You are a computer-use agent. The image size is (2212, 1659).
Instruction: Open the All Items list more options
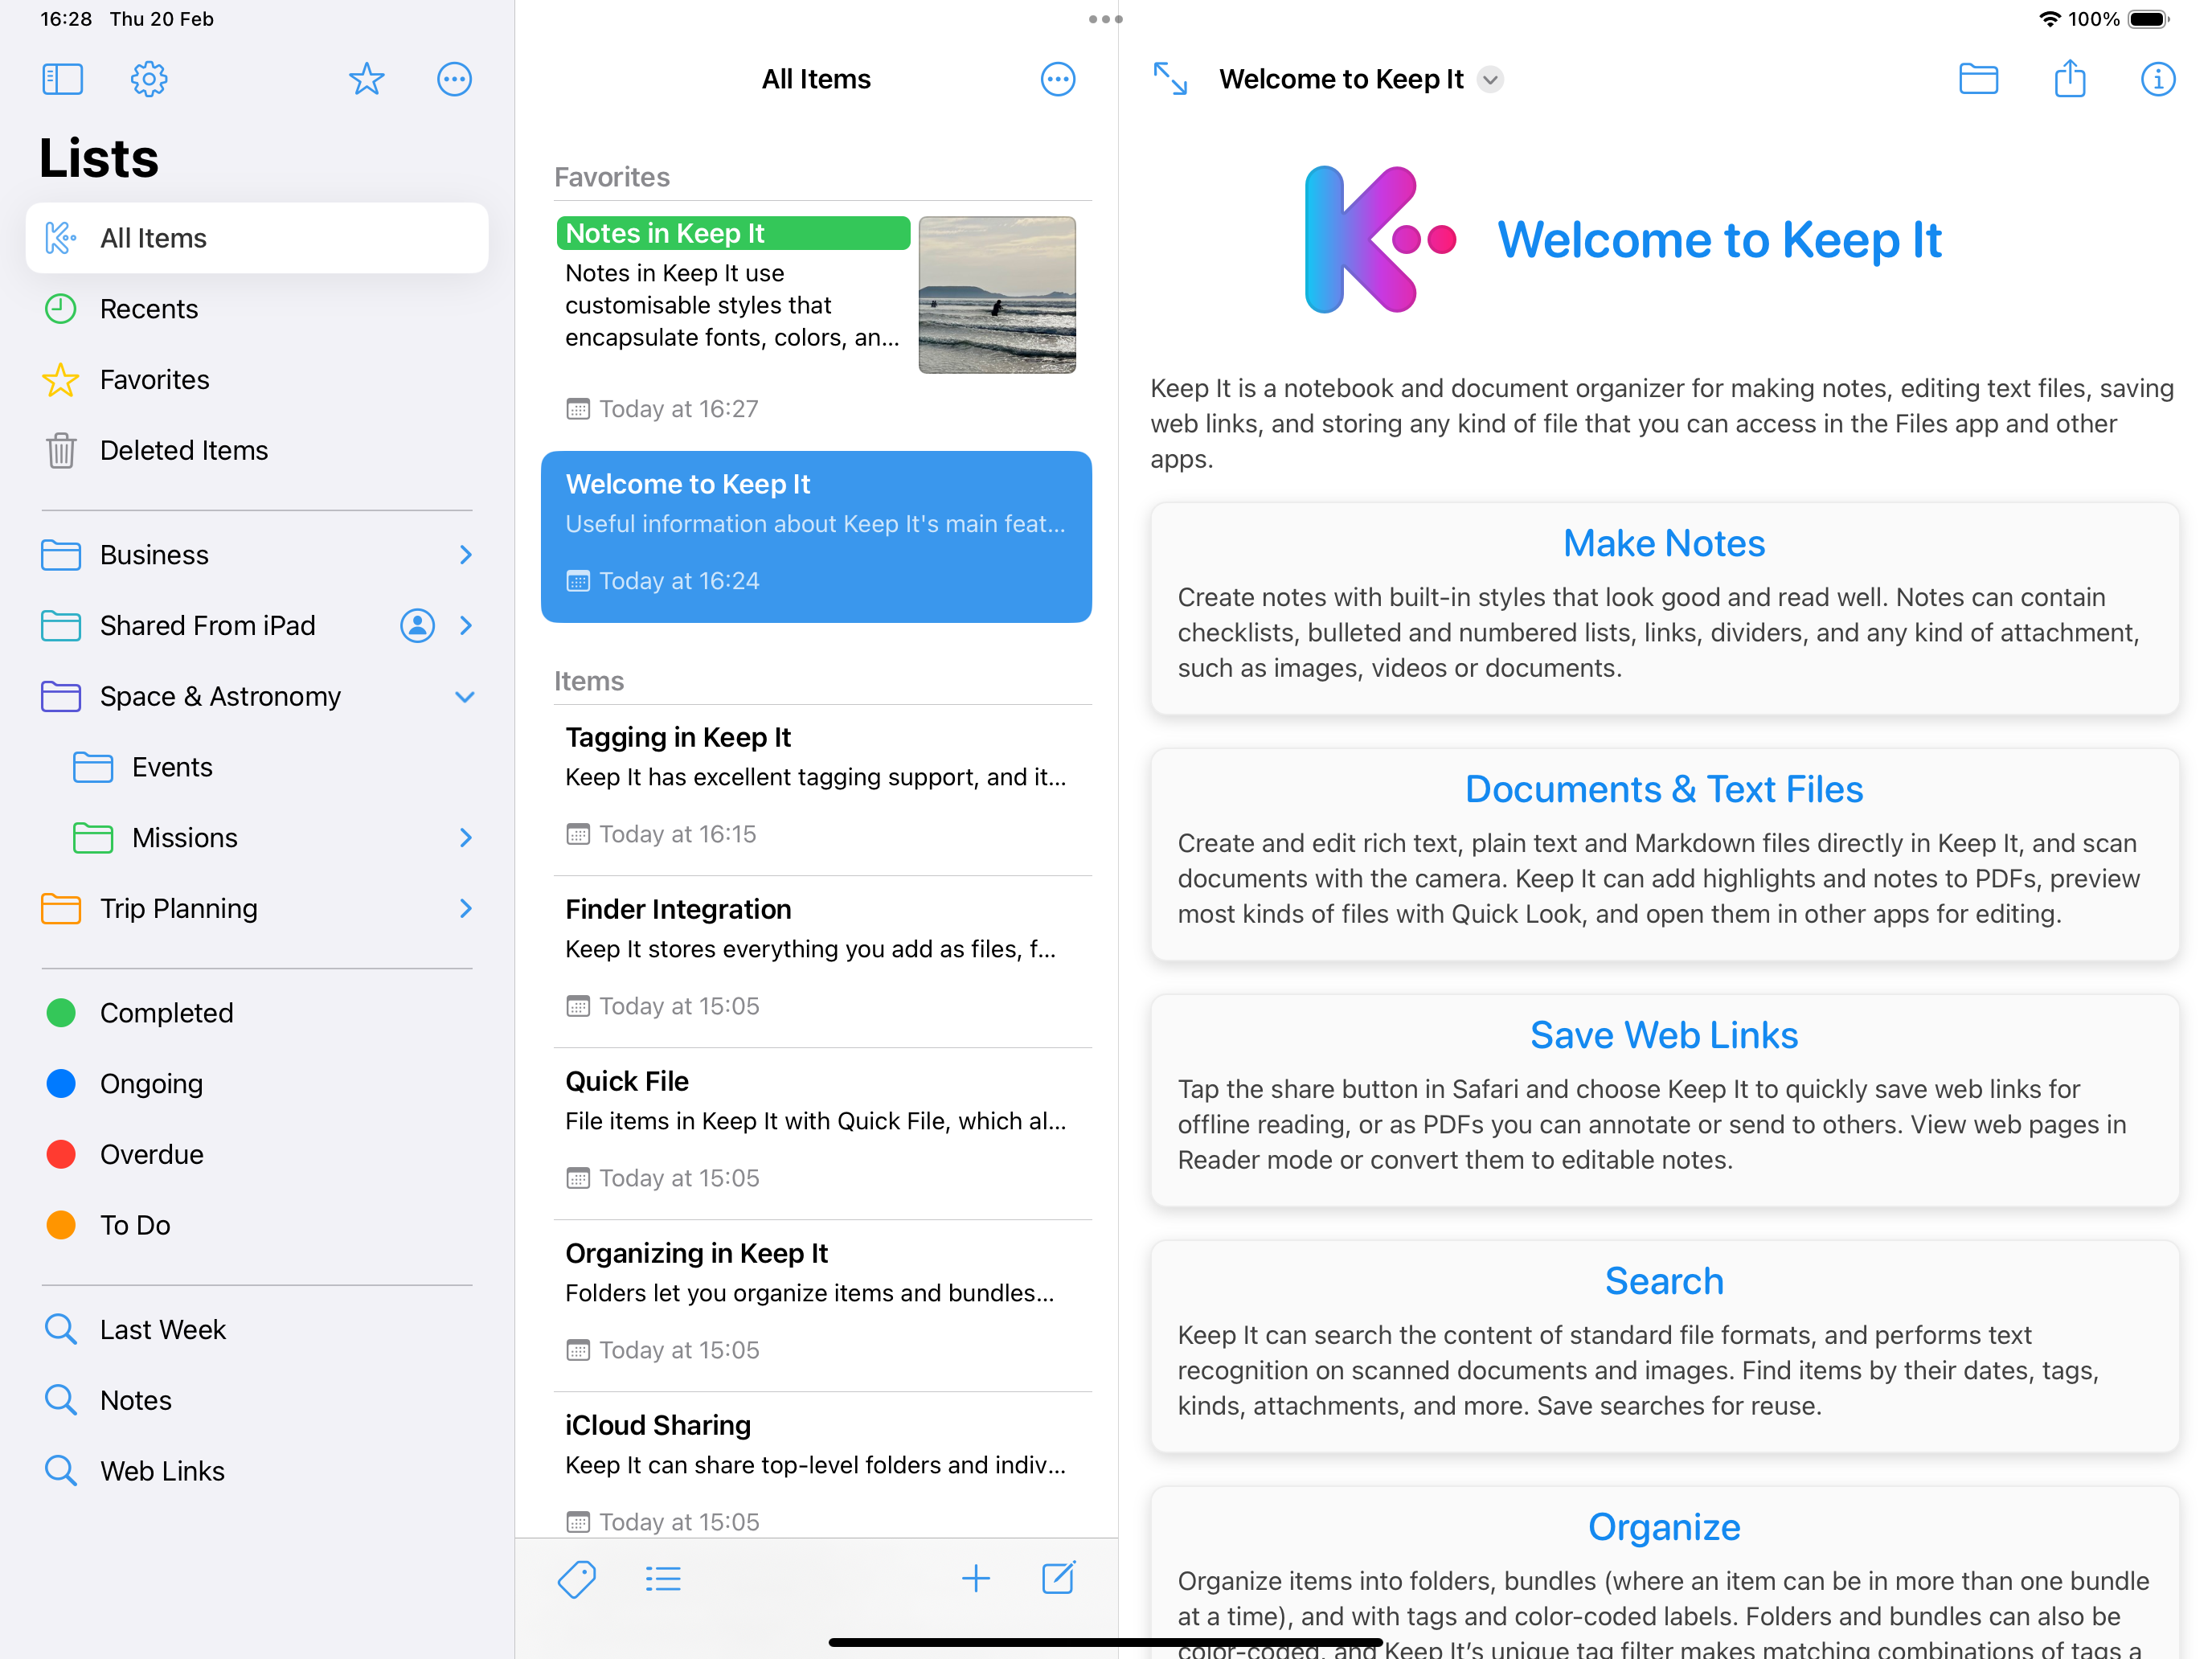click(1057, 79)
